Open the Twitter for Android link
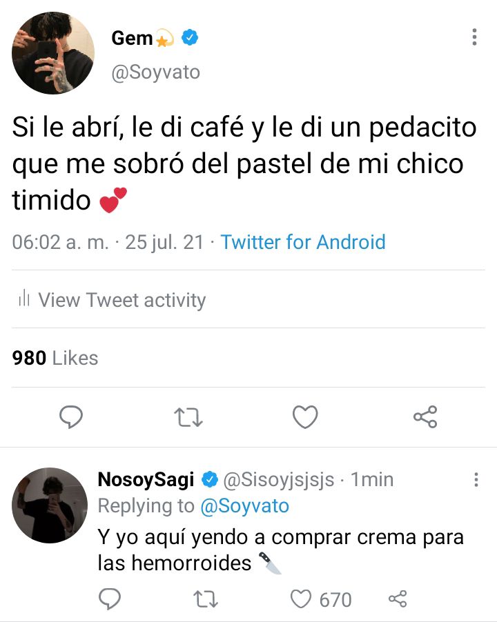Image resolution: width=497 pixels, height=622 pixels. (303, 242)
